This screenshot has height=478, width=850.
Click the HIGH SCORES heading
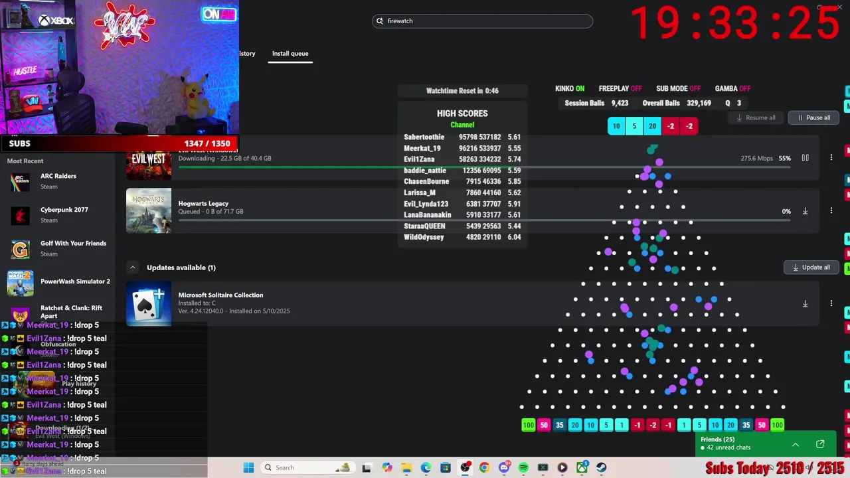[462, 114]
